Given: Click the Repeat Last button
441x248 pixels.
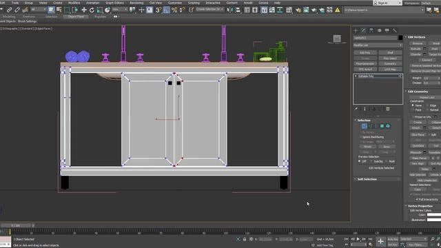Looking at the screenshot, I should (427, 97).
